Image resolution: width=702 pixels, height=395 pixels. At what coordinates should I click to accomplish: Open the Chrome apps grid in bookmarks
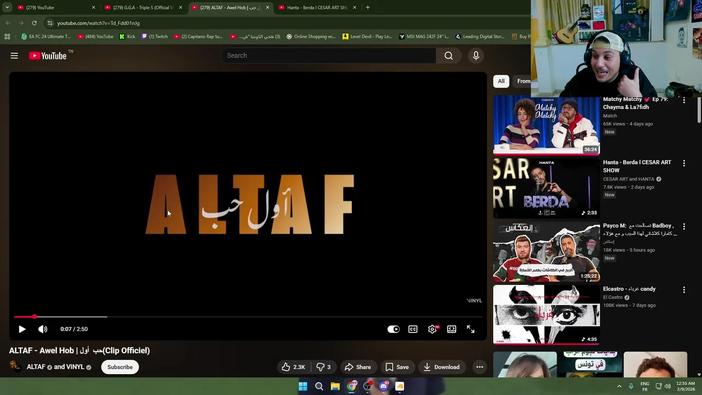pyautogui.click(x=7, y=37)
